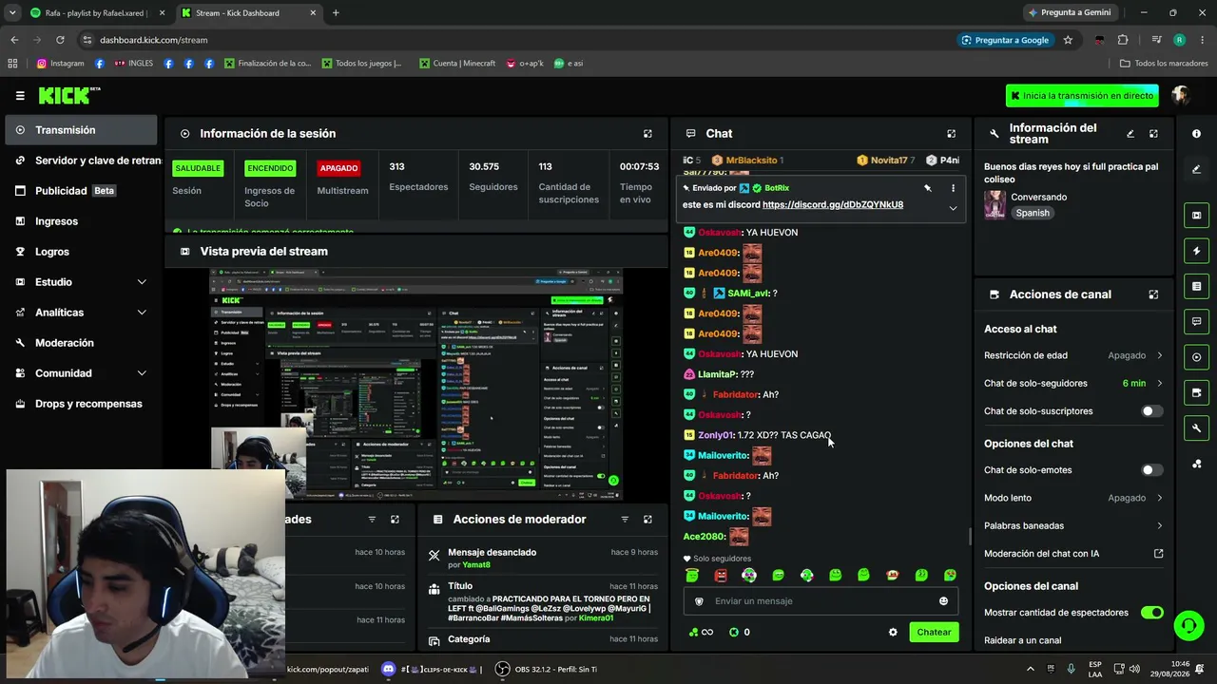Open Modo lento options
This screenshot has height=684, width=1217.
pyautogui.click(x=1073, y=498)
